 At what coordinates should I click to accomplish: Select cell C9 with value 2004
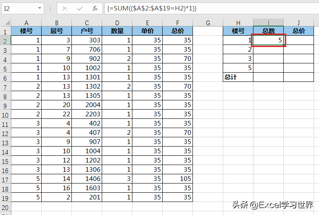[87, 105]
